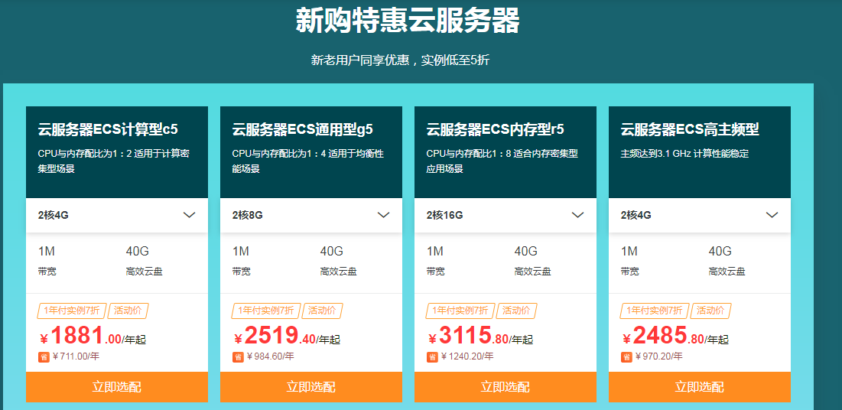The height and width of the screenshot is (410, 842).
Task: Click the 1年付实例7折 tag on the r5 card
Action: (460, 311)
